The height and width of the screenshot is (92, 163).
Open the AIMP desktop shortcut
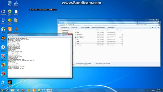coord(3,39)
